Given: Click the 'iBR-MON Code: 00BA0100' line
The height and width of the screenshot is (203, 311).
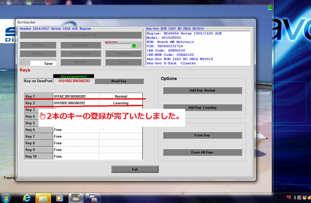Looking at the screenshot, I should [170, 55].
